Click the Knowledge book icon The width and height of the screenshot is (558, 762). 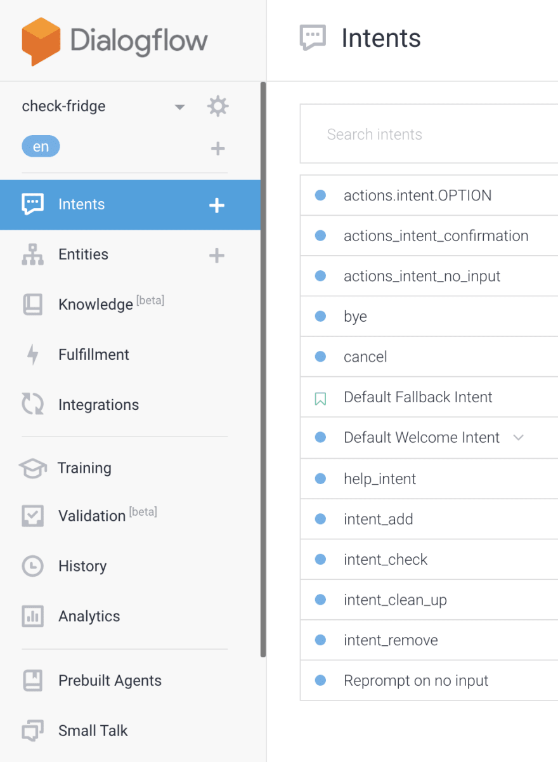(33, 305)
